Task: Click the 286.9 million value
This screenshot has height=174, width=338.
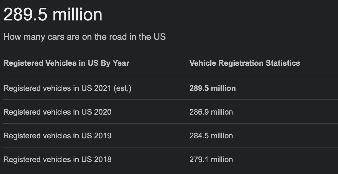Action: [x=211, y=112]
